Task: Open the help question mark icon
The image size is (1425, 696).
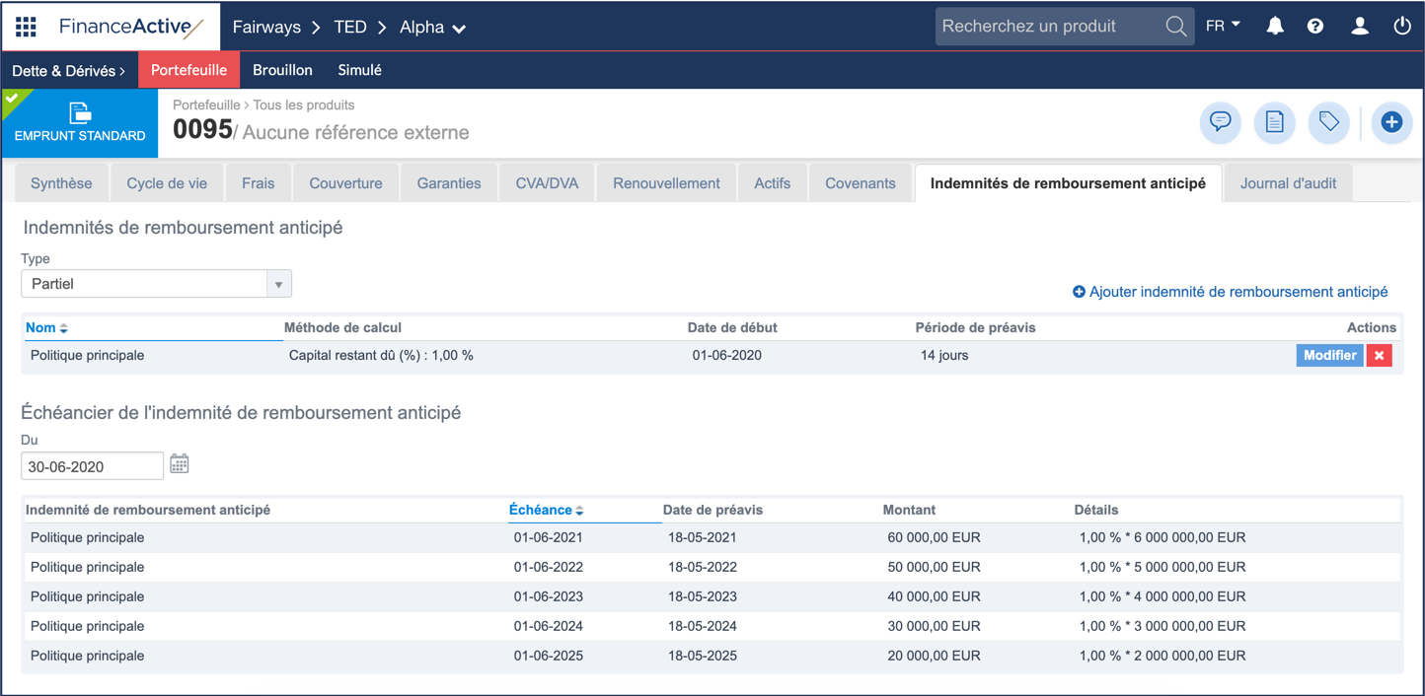Action: pos(1314,26)
